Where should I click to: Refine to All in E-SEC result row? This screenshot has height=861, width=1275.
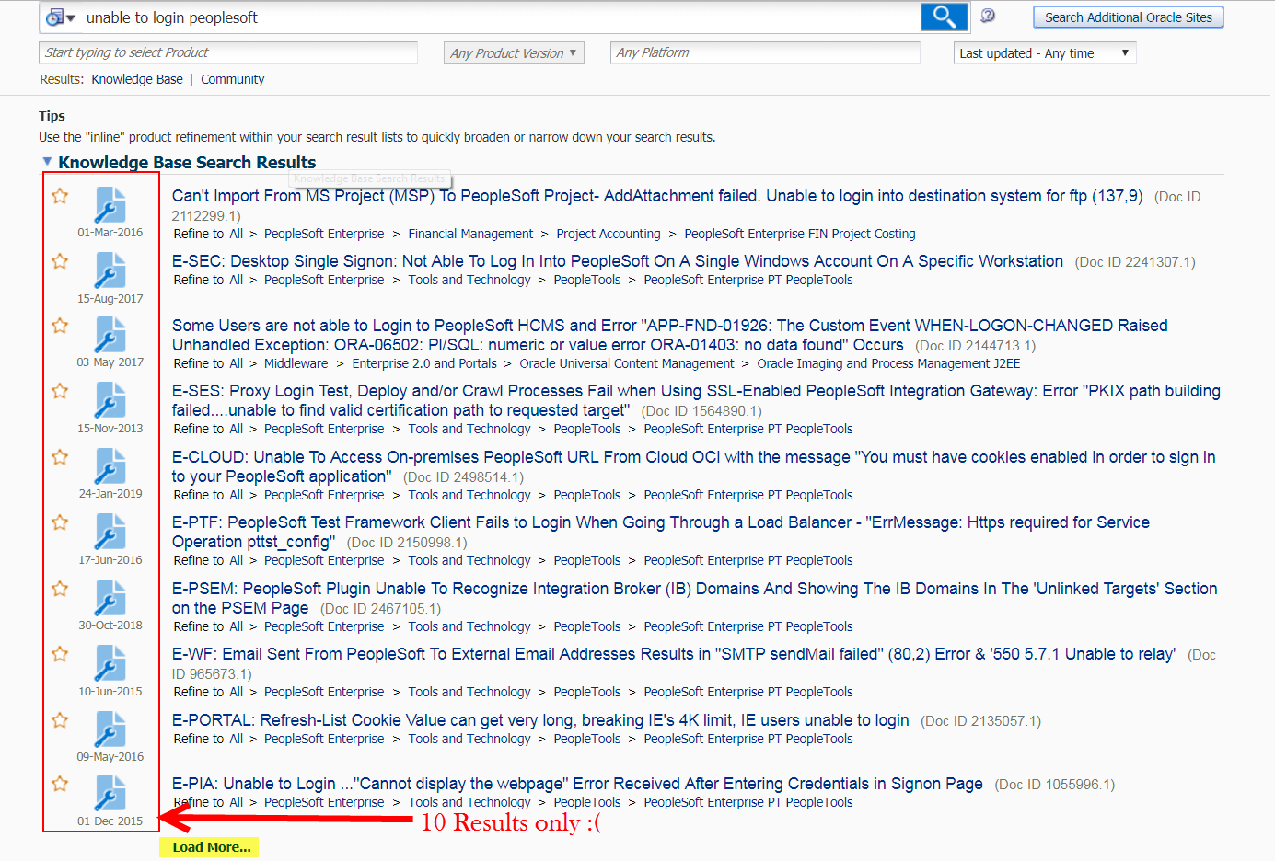pyautogui.click(x=237, y=280)
